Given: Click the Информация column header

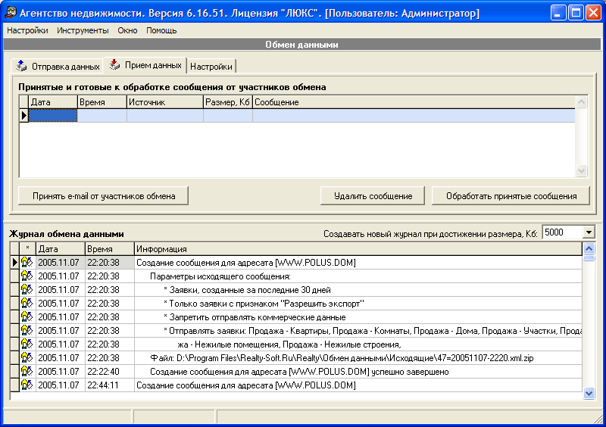Looking at the screenshot, I should (x=358, y=249).
